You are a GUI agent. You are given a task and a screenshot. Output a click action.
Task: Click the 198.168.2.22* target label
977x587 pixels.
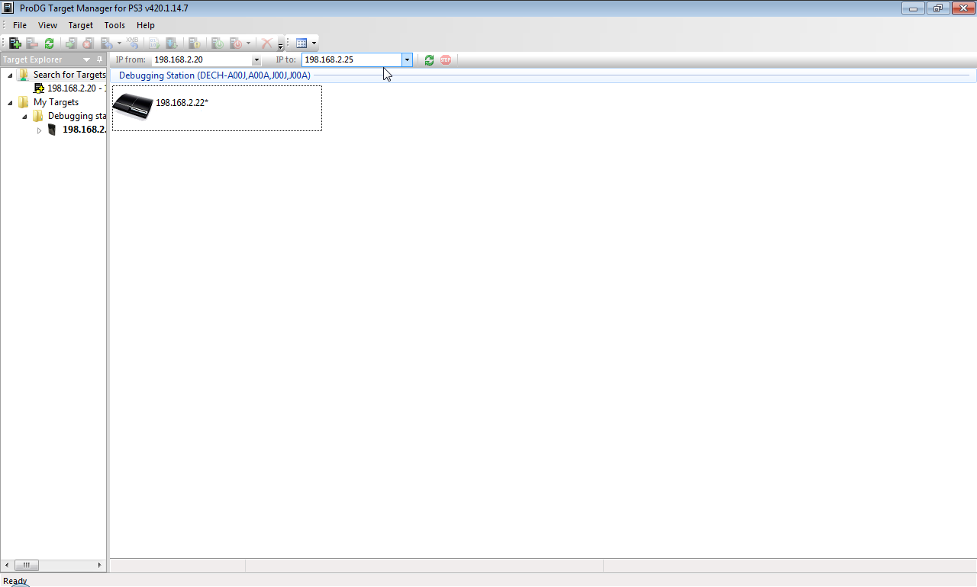pyautogui.click(x=182, y=102)
